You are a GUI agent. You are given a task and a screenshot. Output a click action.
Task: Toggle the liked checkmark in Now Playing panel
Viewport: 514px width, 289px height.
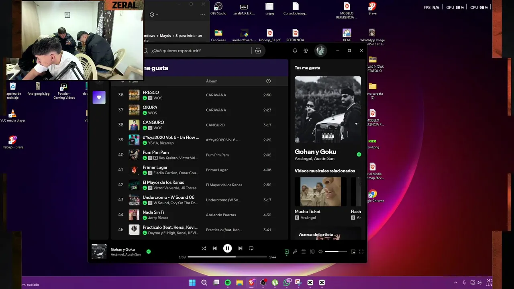[359, 155]
